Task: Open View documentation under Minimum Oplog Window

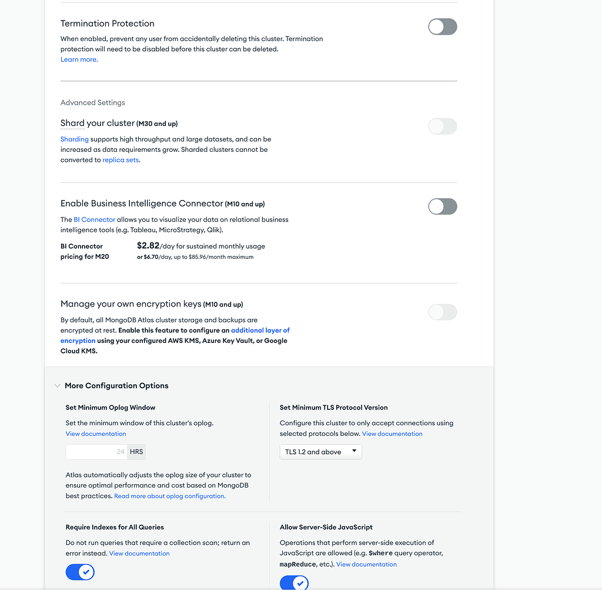Action: [96, 434]
